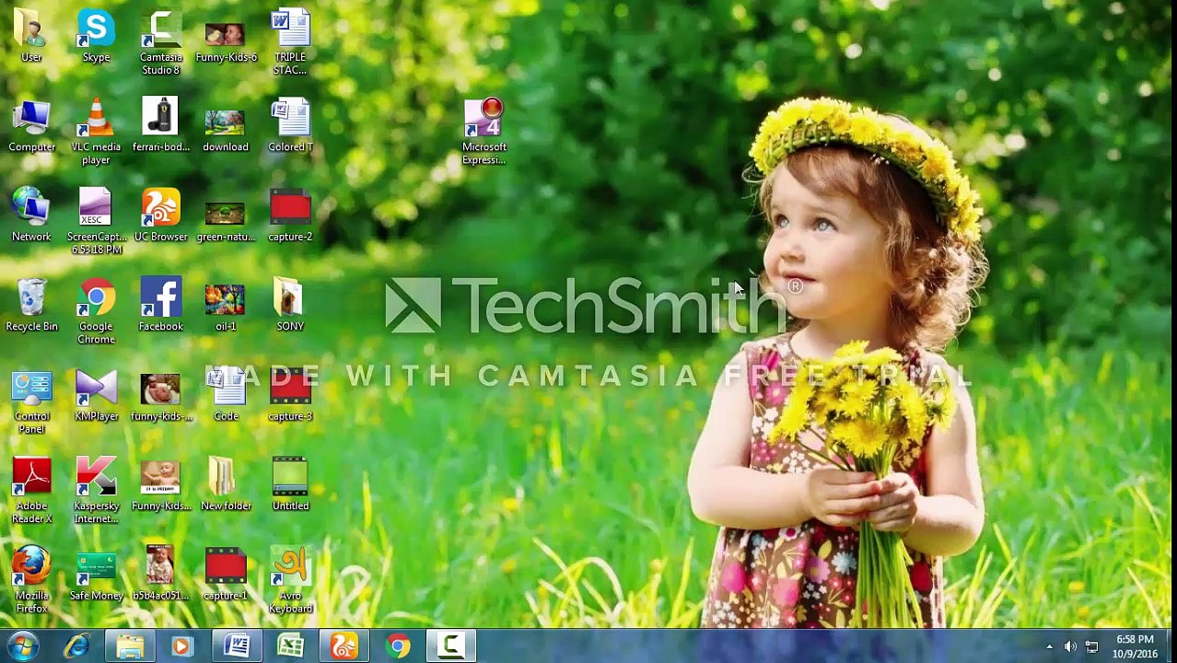Select the Recycle Bin icon
1177x663 pixels.
31,305
